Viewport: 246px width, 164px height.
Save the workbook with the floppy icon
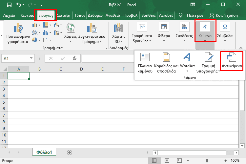click(9, 5)
